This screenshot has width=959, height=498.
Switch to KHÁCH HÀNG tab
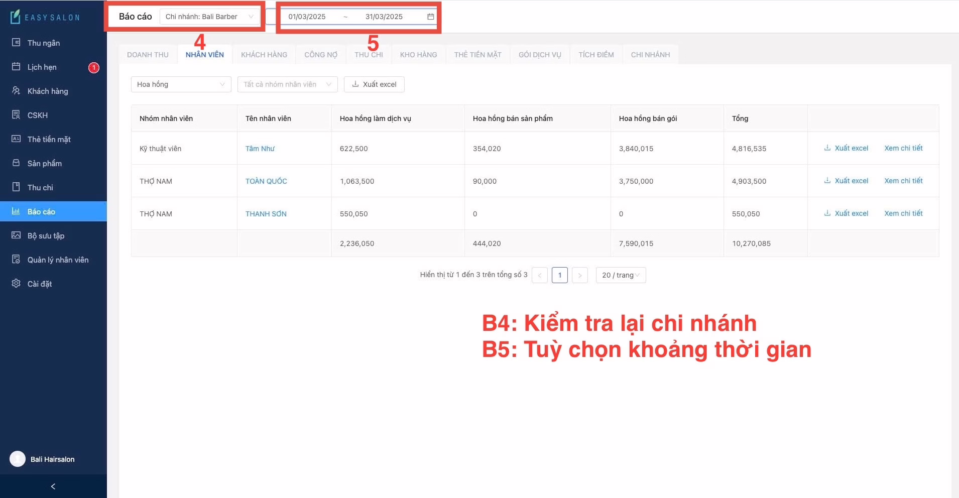[264, 55]
